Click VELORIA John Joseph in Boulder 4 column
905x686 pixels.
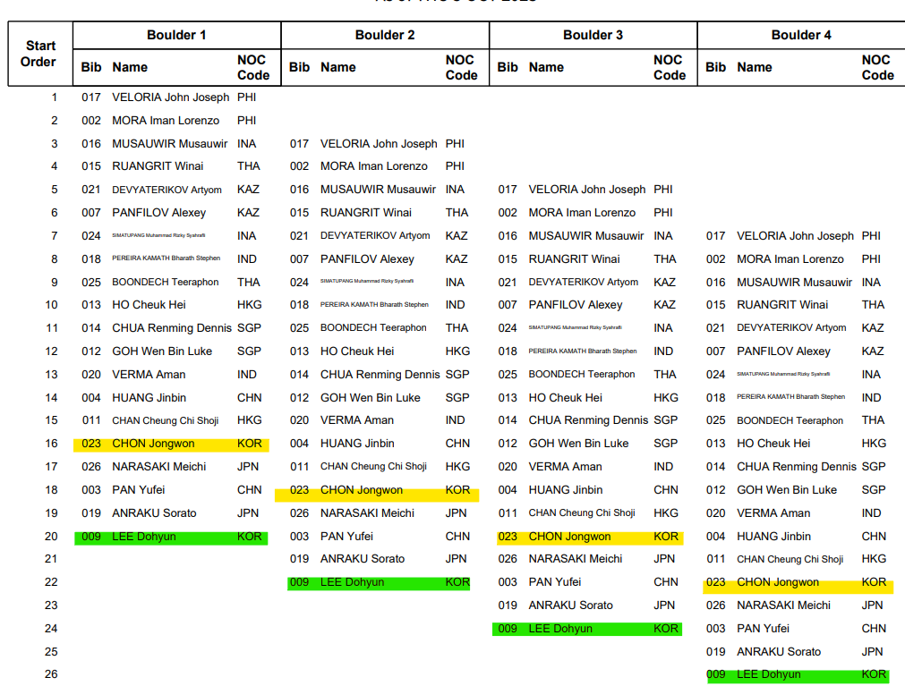click(x=795, y=236)
